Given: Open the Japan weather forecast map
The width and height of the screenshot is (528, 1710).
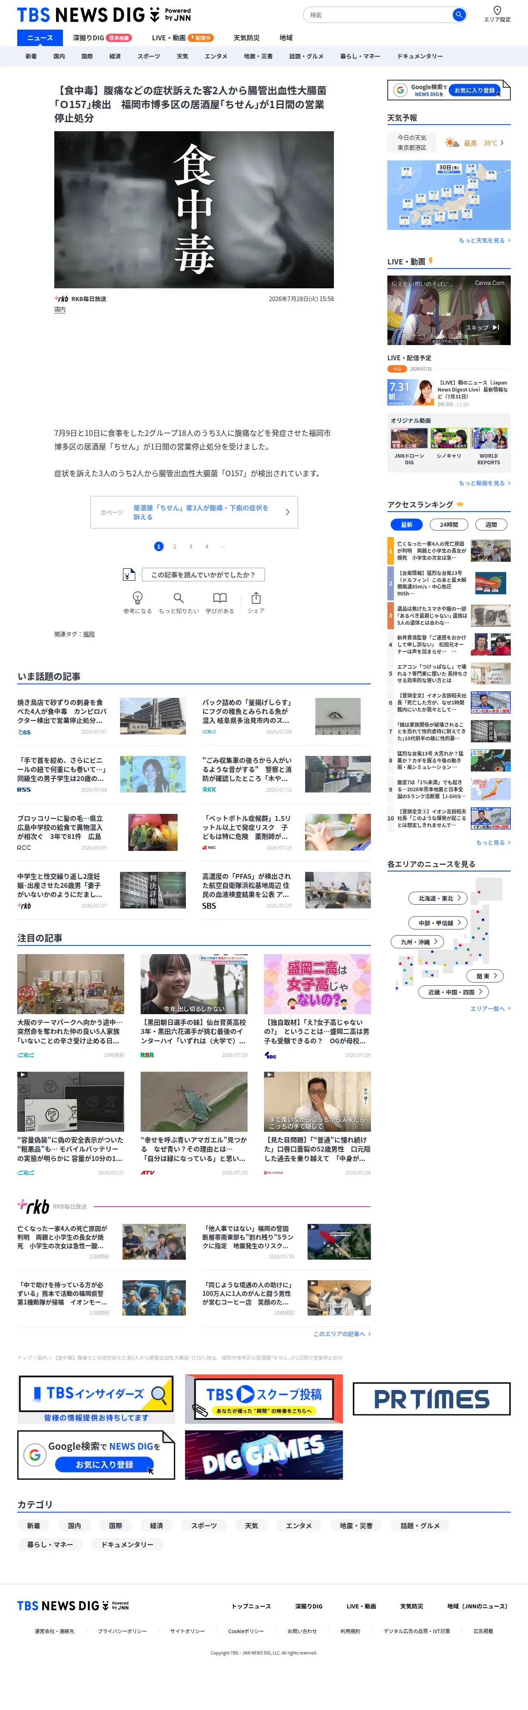Looking at the screenshot, I should tap(449, 195).
